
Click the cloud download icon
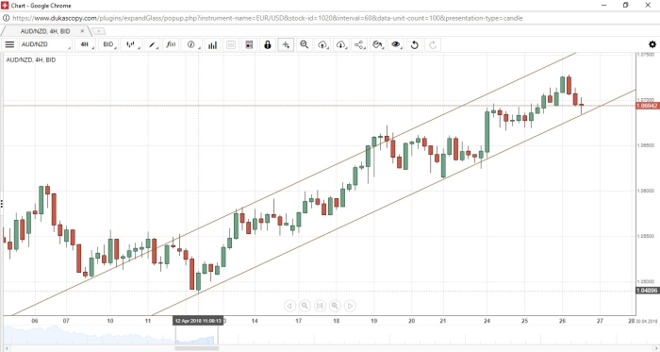tap(341, 44)
